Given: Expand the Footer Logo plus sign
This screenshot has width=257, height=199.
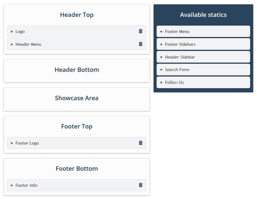Looking at the screenshot, I should coord(12,143).
